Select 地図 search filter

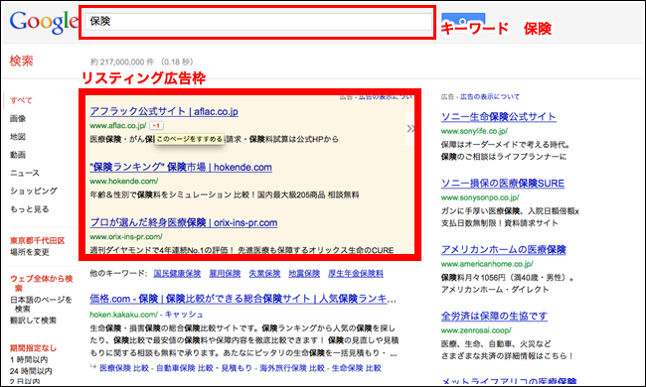pos(18,137)
